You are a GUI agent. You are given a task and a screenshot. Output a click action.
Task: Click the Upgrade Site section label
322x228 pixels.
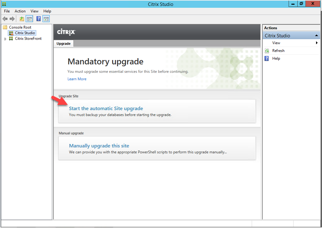[69, 96]
